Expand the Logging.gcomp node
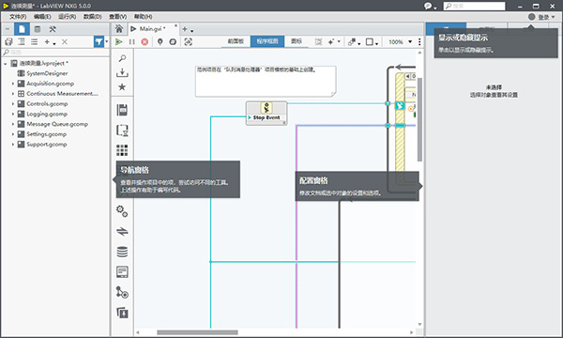 coord(13,114)
